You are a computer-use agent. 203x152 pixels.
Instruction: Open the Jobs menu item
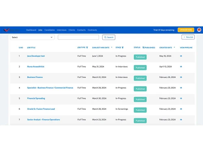[40, 30]
